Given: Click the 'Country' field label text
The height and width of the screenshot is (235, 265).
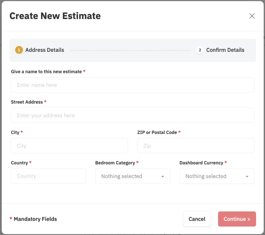Looking at the screenshot, I should click(x=19, y=163).
